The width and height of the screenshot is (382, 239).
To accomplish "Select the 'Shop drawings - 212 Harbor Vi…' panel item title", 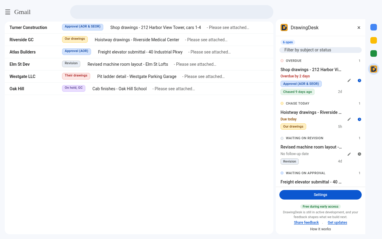I will pos(311,70).
